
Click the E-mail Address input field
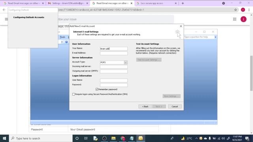click(x=113, y=53)
